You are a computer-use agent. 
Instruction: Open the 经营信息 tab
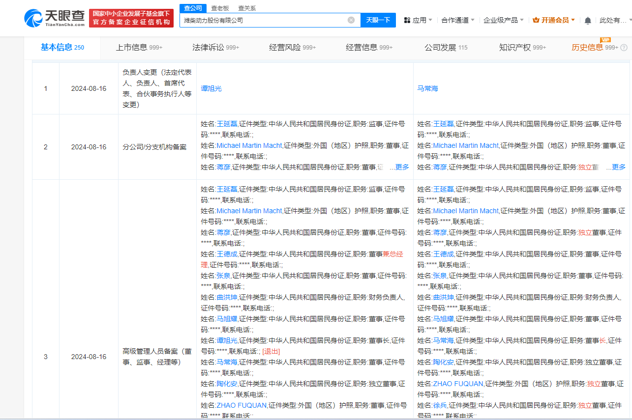click(x=369, y=48)
